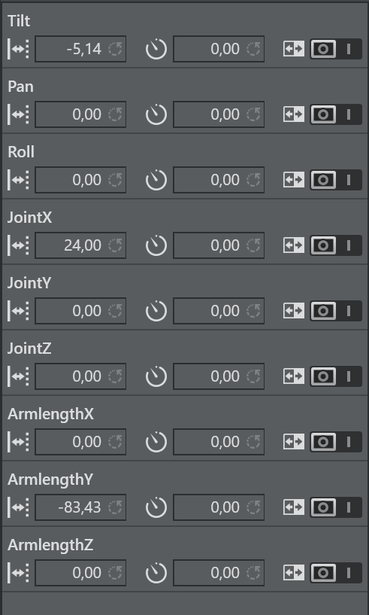Viewport: 369px width, 615px height.
Task: Click the Roll double-arrow link icon
Action: (x=294, y=180)
